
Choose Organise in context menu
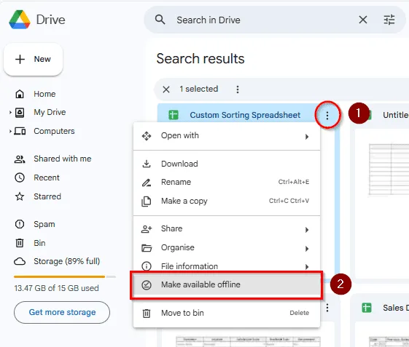pos(227,247)
